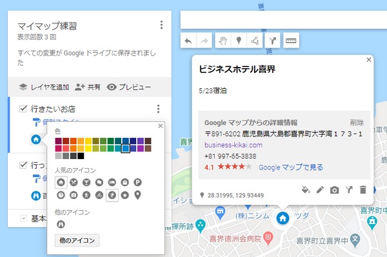Pick the shopping bag icon
Image resolution: width=387 pixels, height=257 pixels.
[125, 182]
